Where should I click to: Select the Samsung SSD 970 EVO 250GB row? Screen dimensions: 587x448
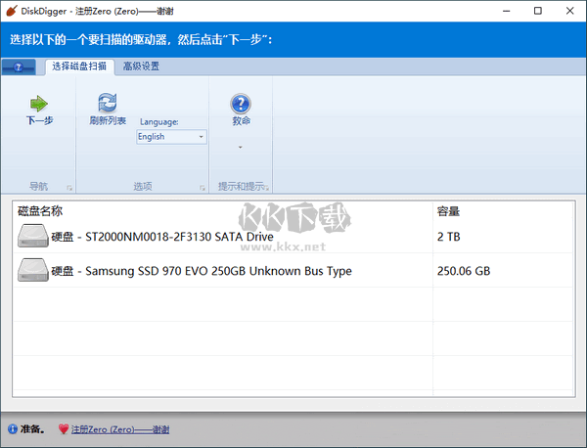point(293,270)
